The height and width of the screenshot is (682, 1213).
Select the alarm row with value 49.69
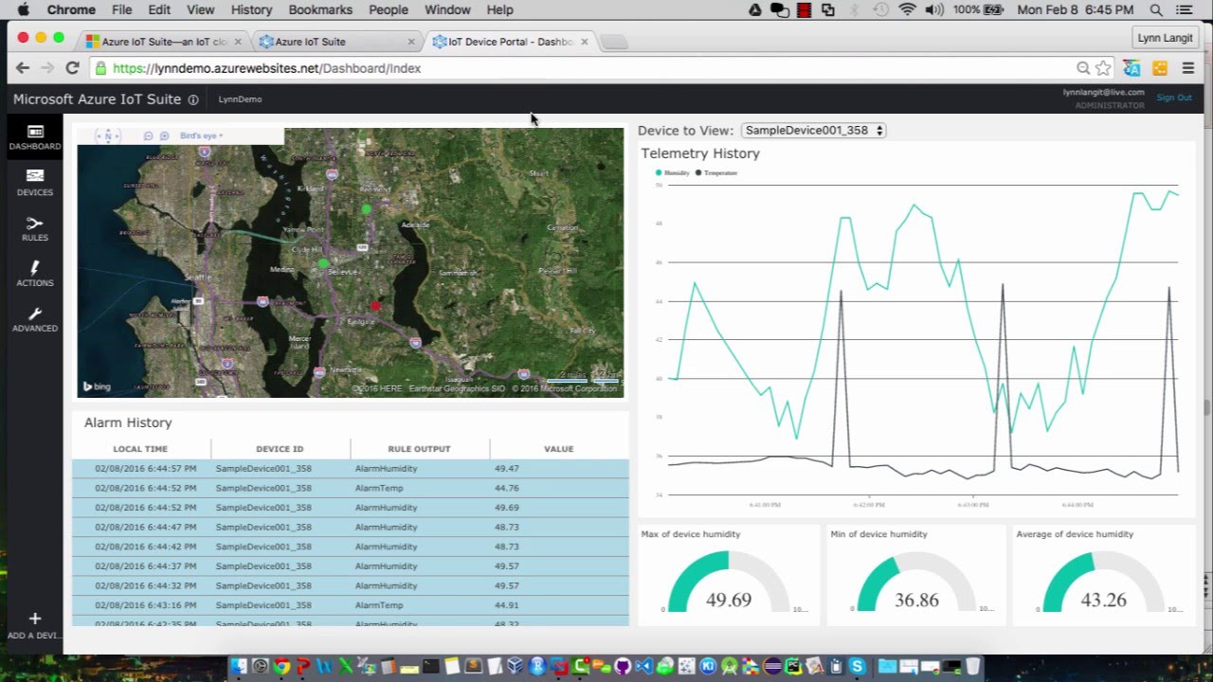click(350, 508)
